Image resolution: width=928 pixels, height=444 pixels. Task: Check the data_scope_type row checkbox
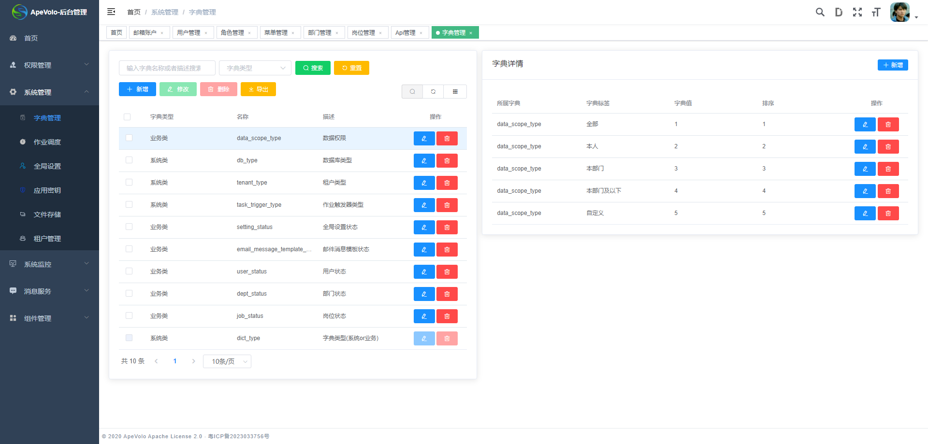coord(129,138)
